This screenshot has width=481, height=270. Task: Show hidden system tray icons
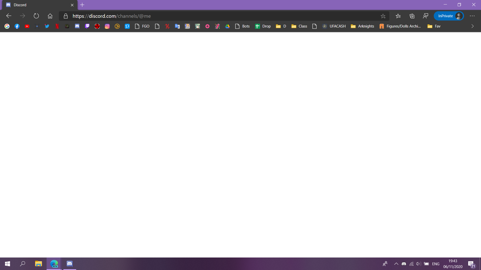coord(396,264)
